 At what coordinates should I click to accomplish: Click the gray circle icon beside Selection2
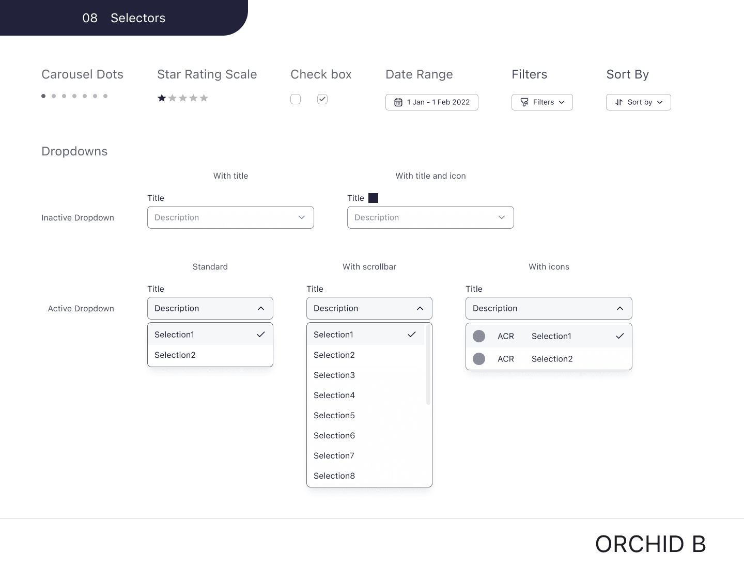[x=479, y=359]
